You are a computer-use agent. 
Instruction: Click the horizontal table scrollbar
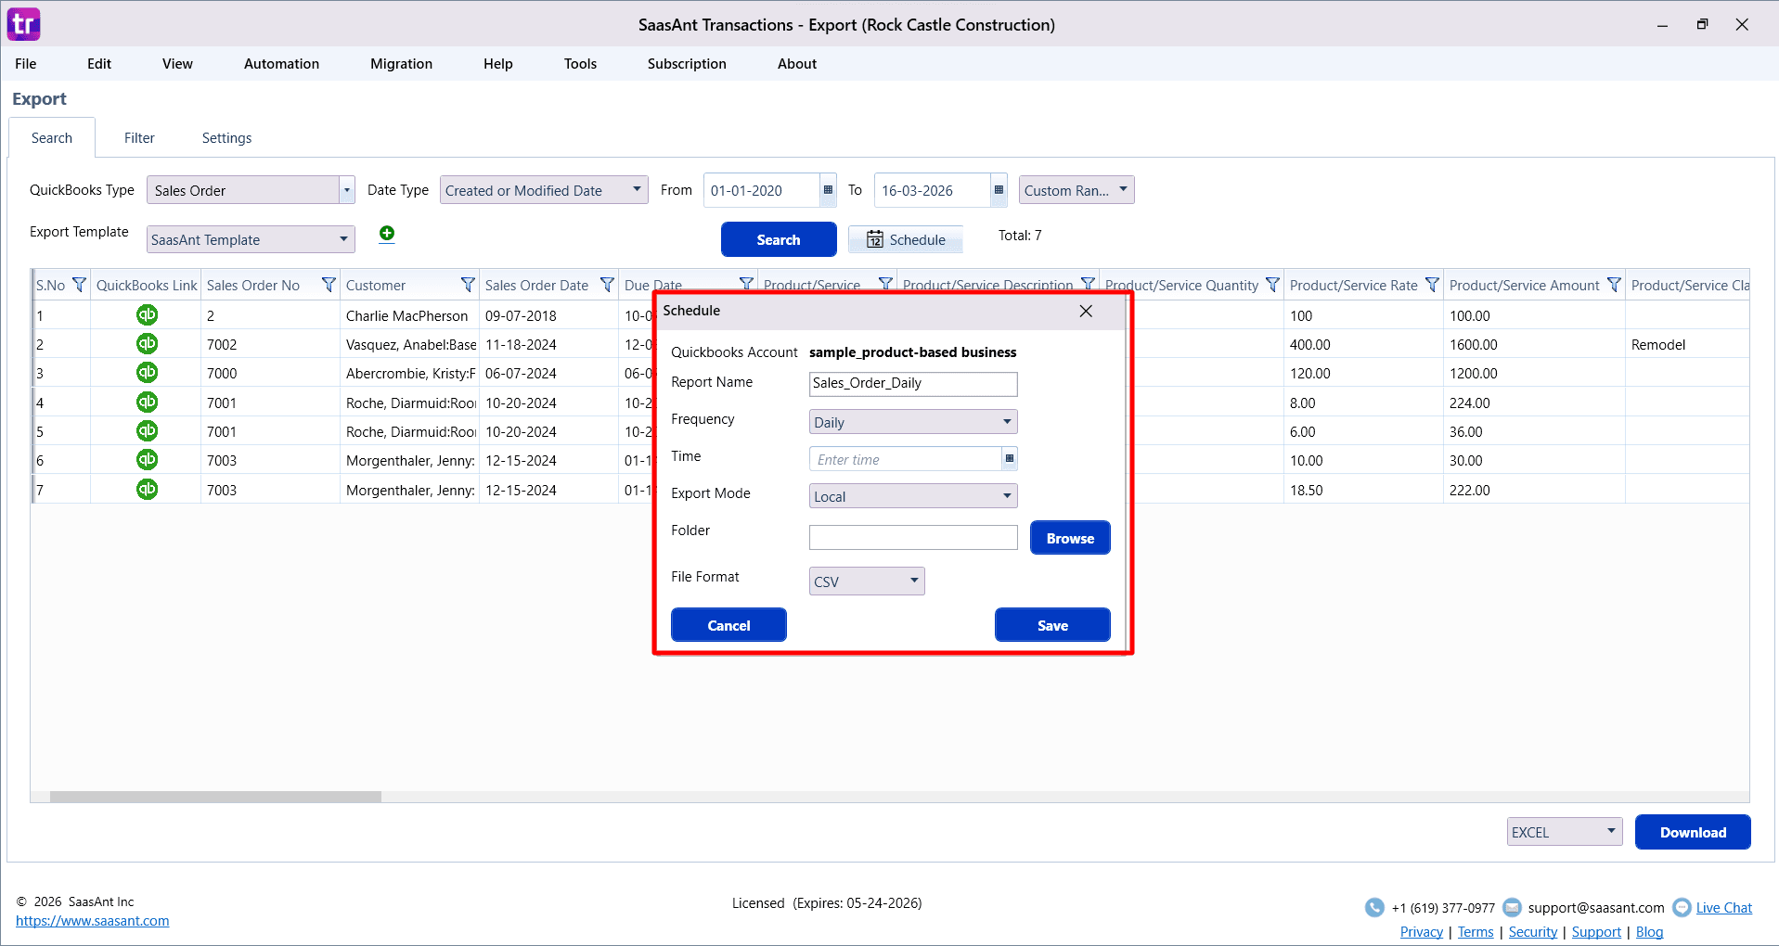[x=215, y=797]
